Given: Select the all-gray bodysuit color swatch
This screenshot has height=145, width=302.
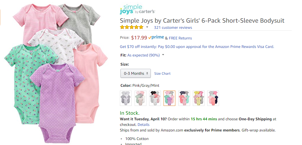Looking at the screenshot, I should pos(126,98).
